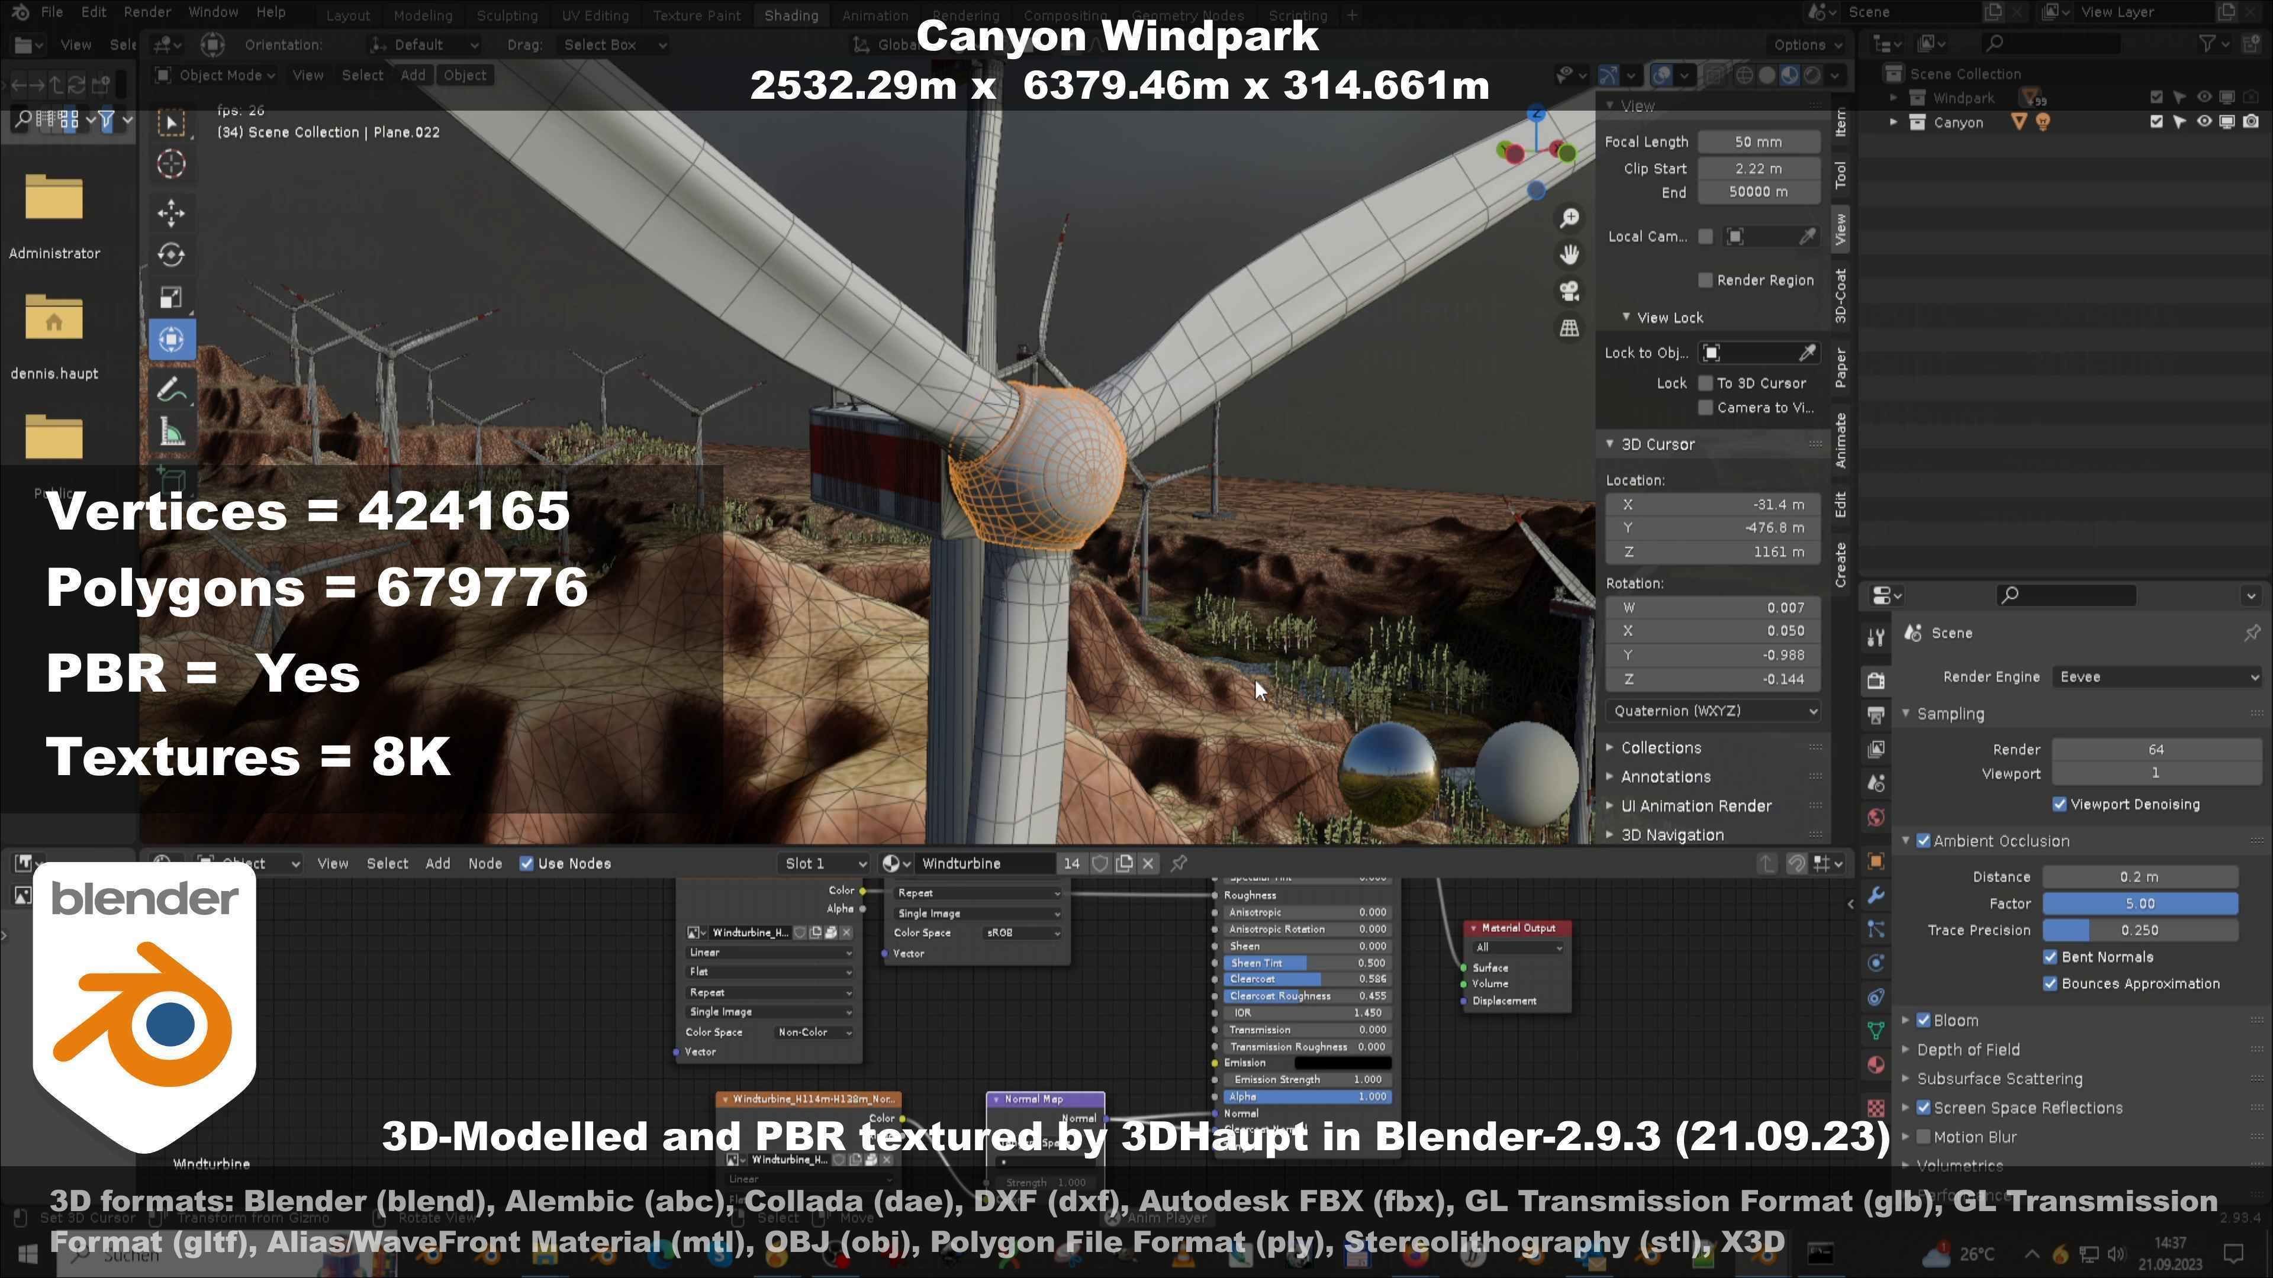Toggle Ambient Occlusion checkbox
Viewport: 2273px width, 1278px height.
pos(1924,841)
